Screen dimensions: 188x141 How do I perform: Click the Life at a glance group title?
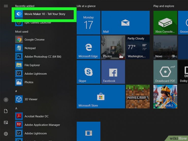click(x=86, y=6)
